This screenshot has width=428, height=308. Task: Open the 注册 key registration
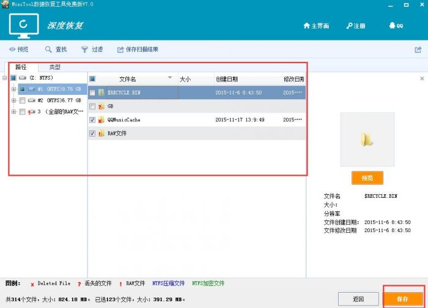[x=356, y=26]
